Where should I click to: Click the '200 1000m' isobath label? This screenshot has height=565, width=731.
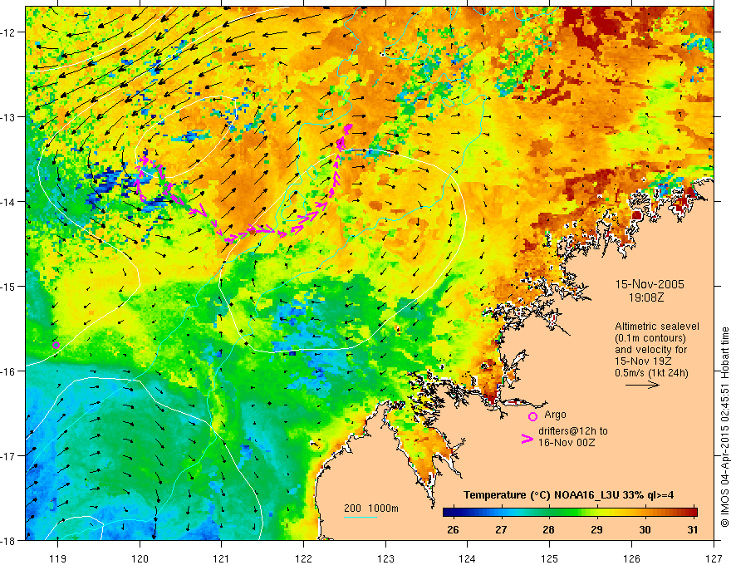pyautogui.click(x=371, y=508)
